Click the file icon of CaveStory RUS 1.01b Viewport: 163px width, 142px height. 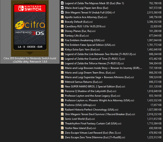[x=62, y=26]
